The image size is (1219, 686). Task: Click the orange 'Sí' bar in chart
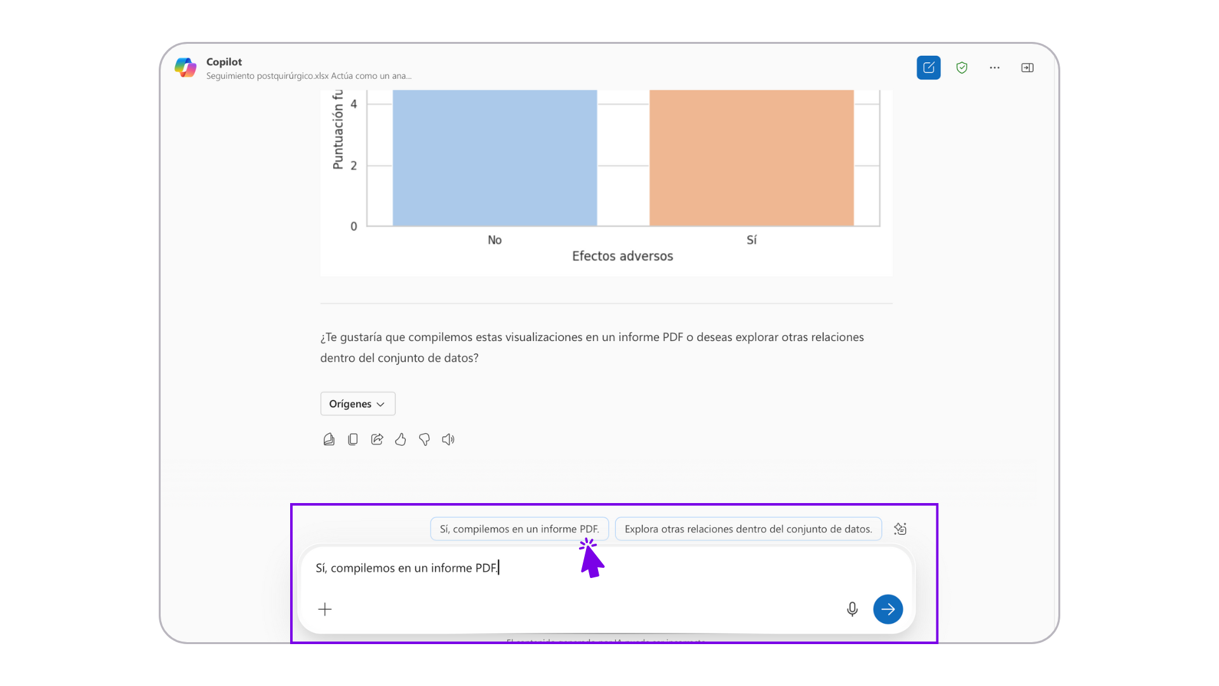[752, 158]
